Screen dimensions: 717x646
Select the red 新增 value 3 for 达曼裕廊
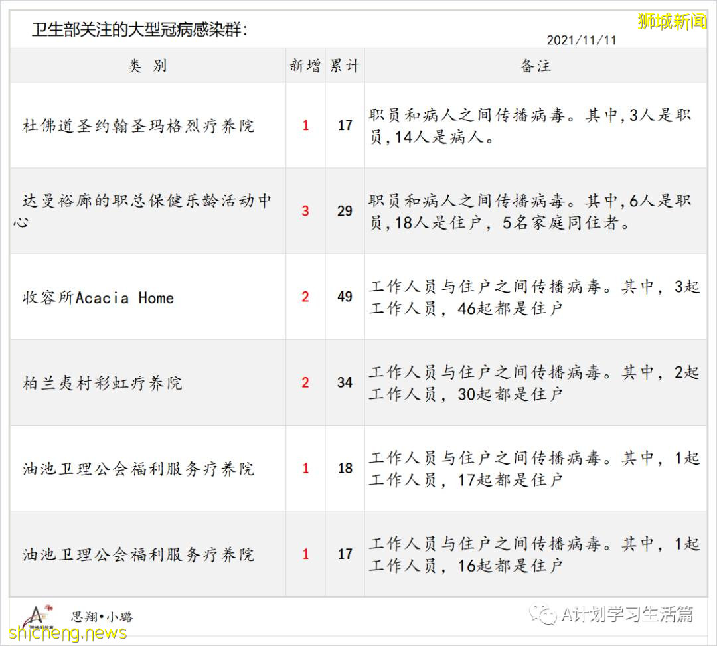(x=304, y=211)
